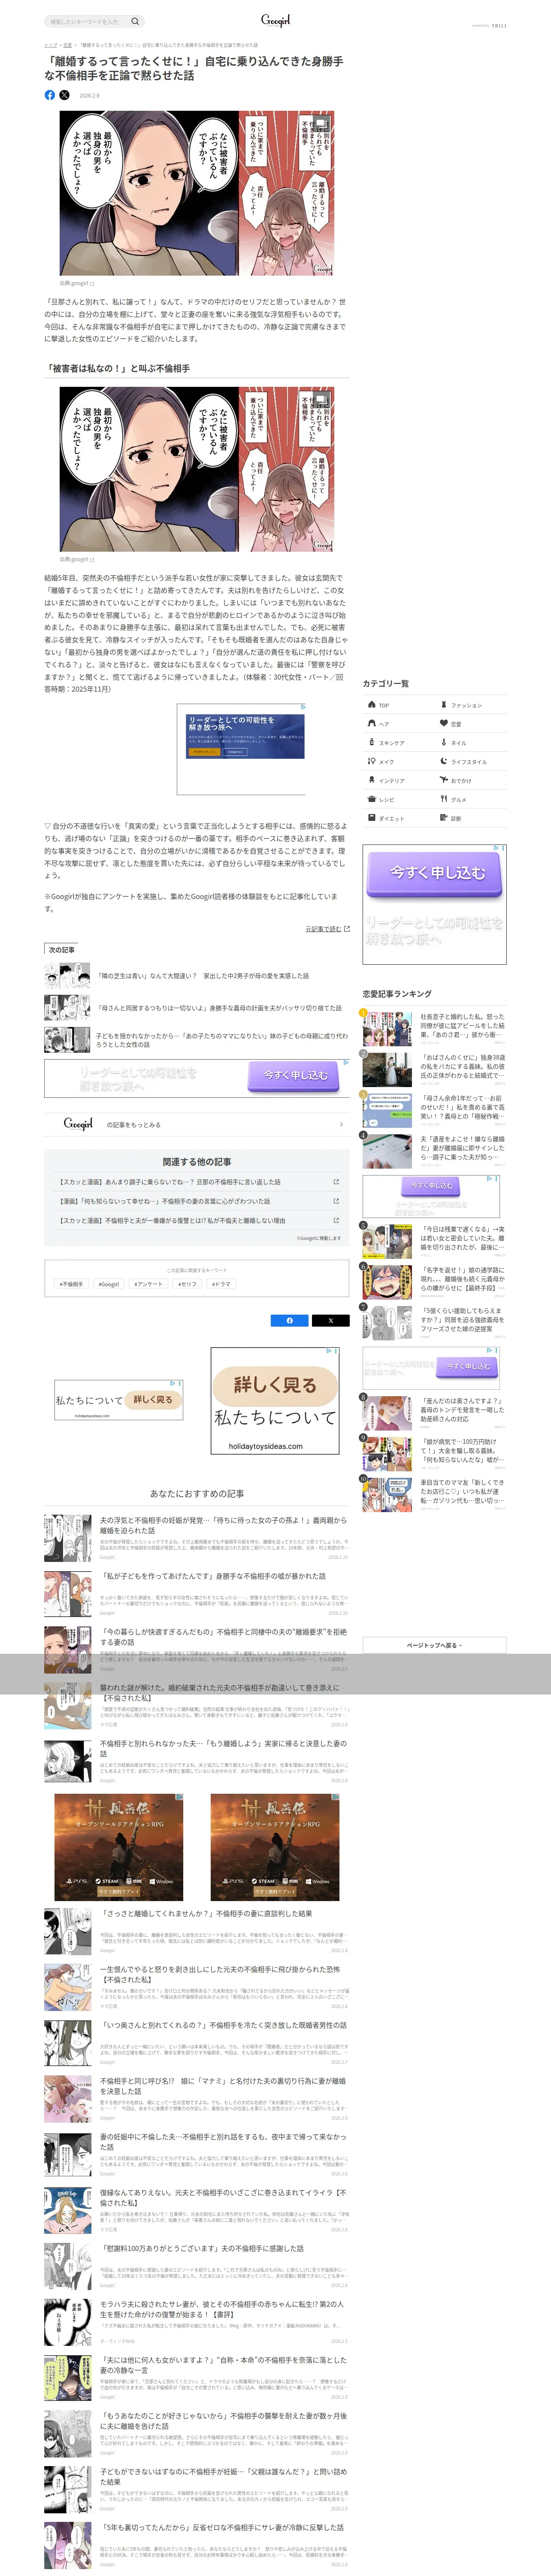
Task: Open the Googirl logo at the page top
Action: click(275, 20)
